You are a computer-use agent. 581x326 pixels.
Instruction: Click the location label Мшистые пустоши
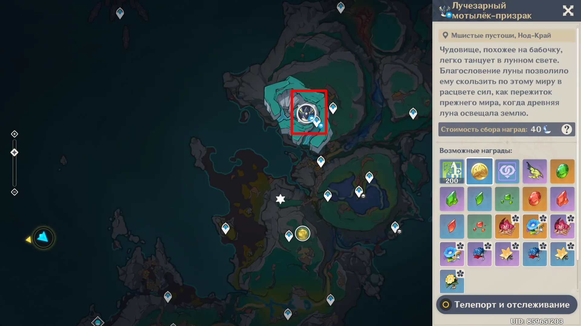501,35
